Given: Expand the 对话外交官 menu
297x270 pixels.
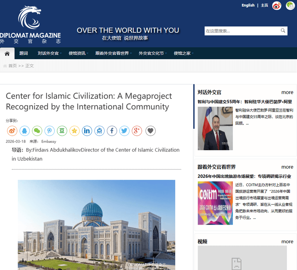Looking at the screenshot, I should point(50,53).
